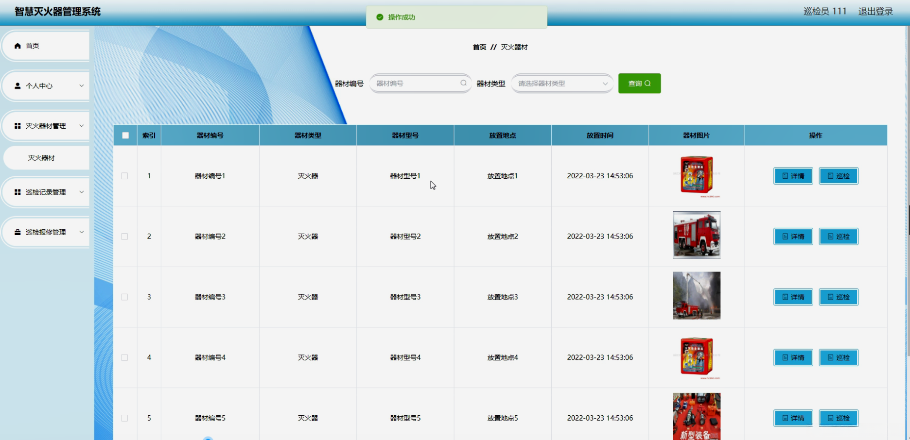
Task: Click the 放置时间 column header
Action: pyautogui.click(x=600, y=135)
